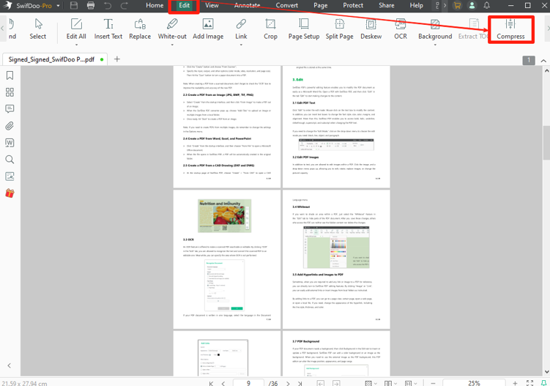Screen dimensions: 550x386
Task: Open the Attachments paperclip panel
Action: point(10,126)
